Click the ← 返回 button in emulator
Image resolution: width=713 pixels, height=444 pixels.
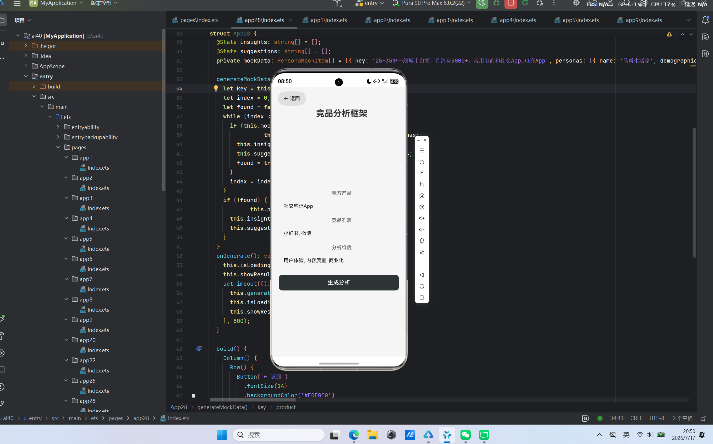292,98
